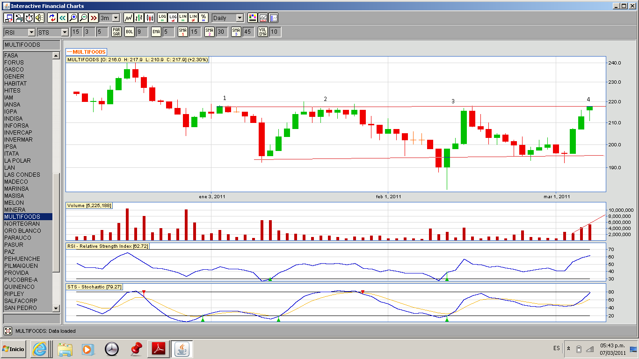The image size is (639, 359).
Task: Toggle the Bollinger bands BOL overlay
Action: 129,32
